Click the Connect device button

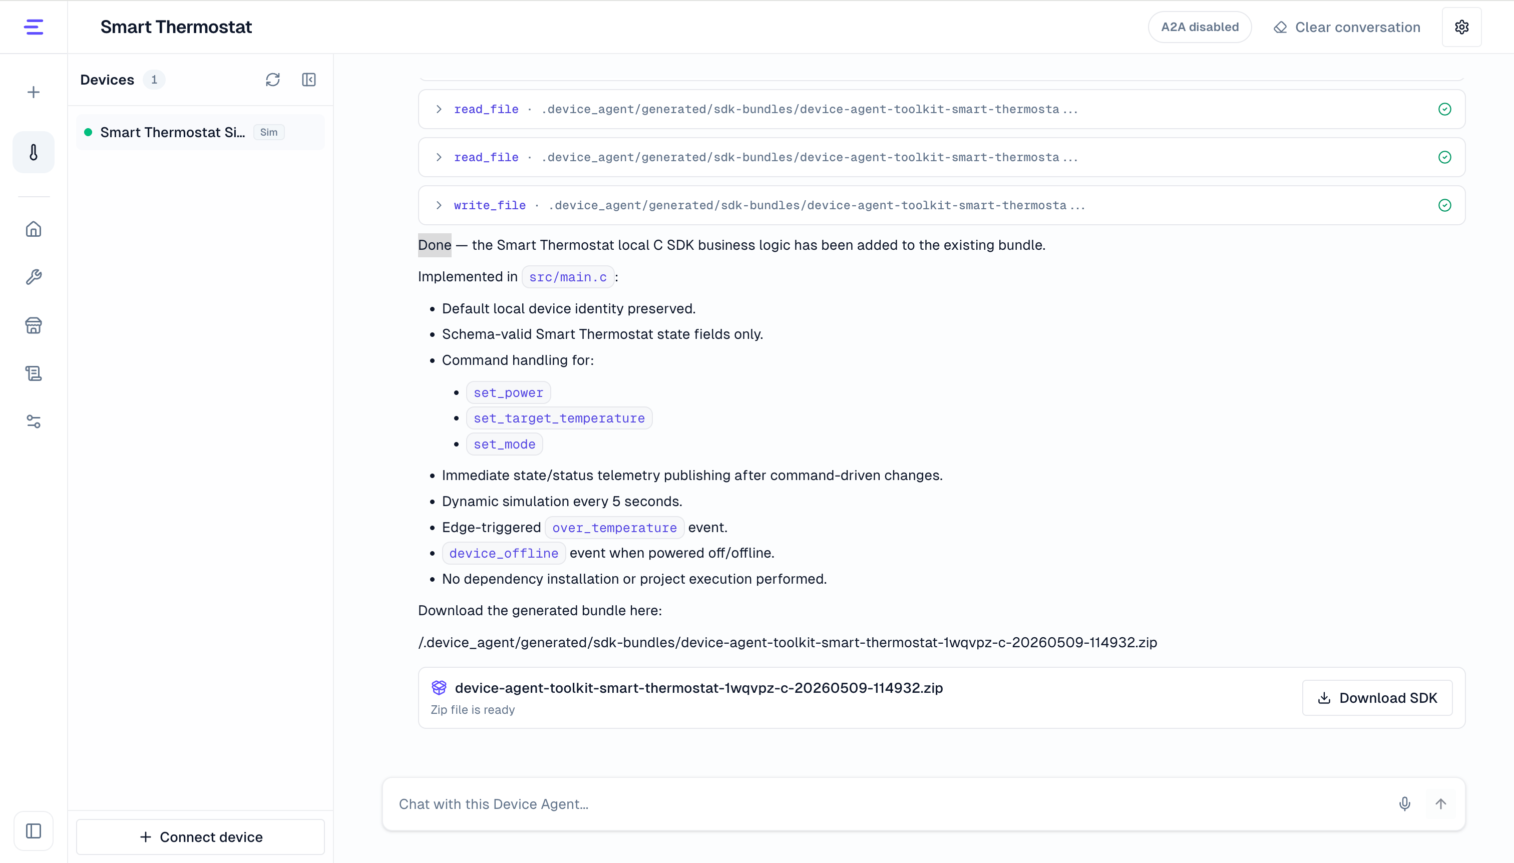tap(200, 837)
